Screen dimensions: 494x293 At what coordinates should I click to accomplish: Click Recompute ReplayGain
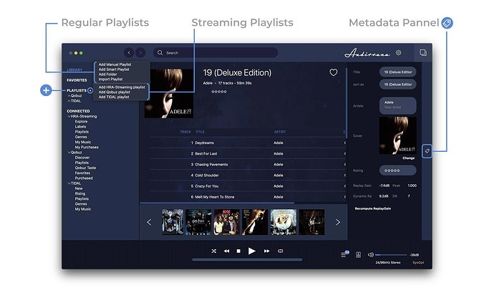373,208
